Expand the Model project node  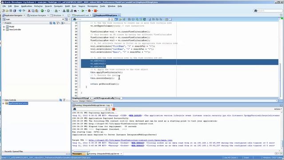[x=4, y=27]
